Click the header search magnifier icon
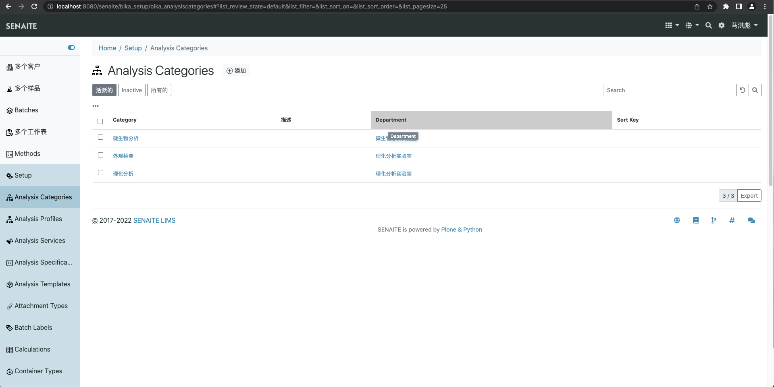This screenshot has height=387, width=774. 708,25
